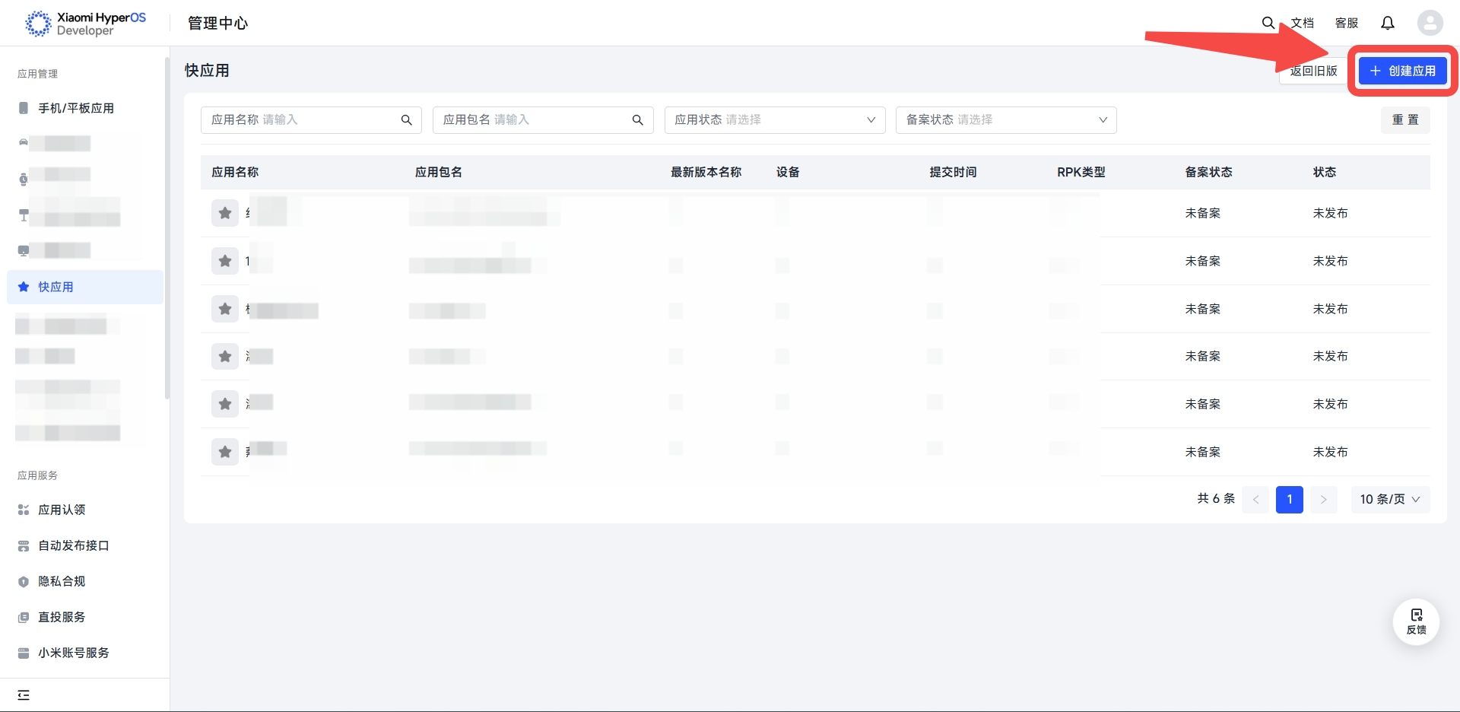
Task: Open the 文档 link in header
Action: (1302, 23)
